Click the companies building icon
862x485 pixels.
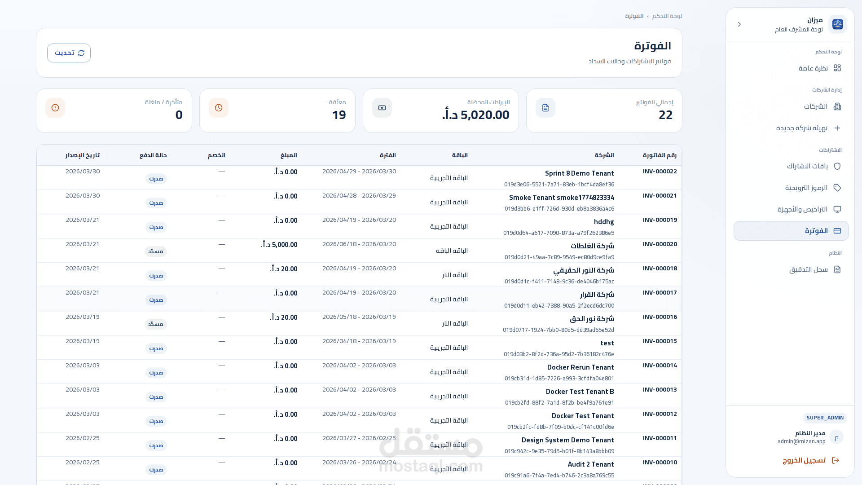[x=837, y=106]
